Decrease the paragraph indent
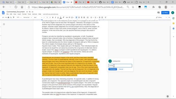 [100, 17]
